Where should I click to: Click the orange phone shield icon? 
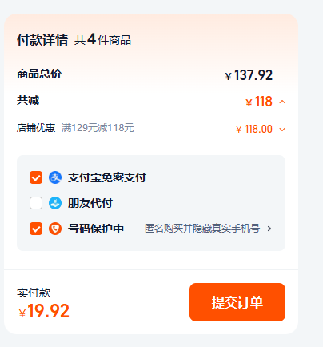[x=55, y=229]
